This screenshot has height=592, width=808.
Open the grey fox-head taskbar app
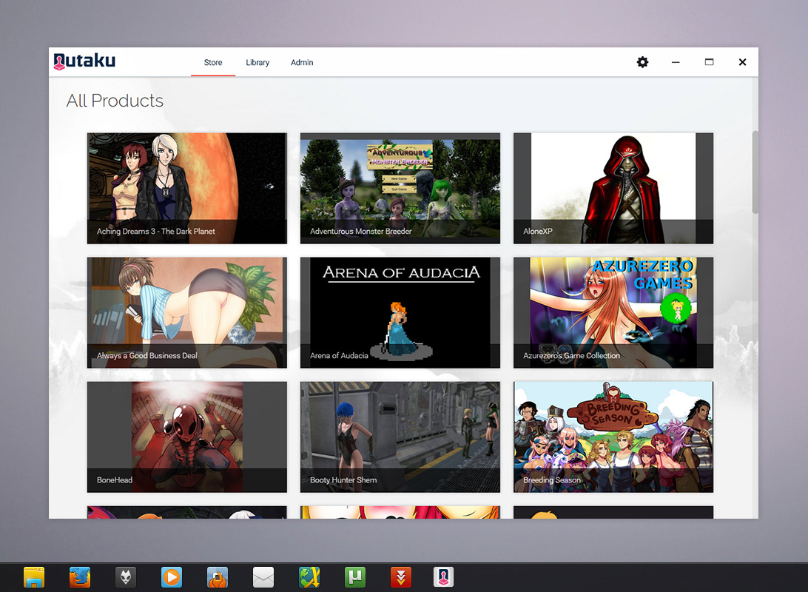pyautogui.click(x=126, y=577)
